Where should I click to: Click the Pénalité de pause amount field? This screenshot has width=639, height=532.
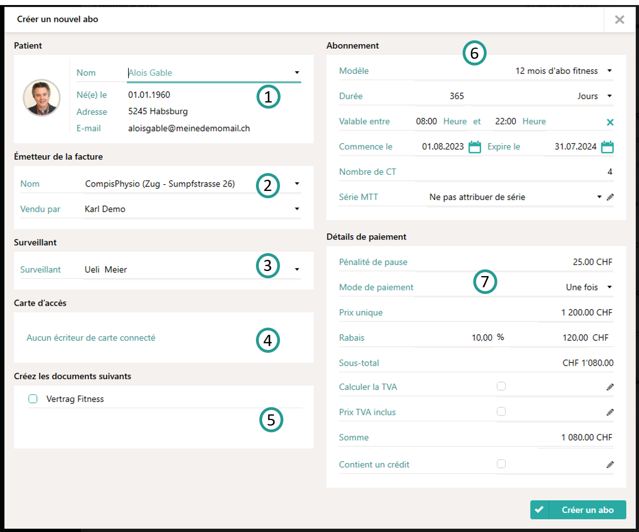pos(560,262)
